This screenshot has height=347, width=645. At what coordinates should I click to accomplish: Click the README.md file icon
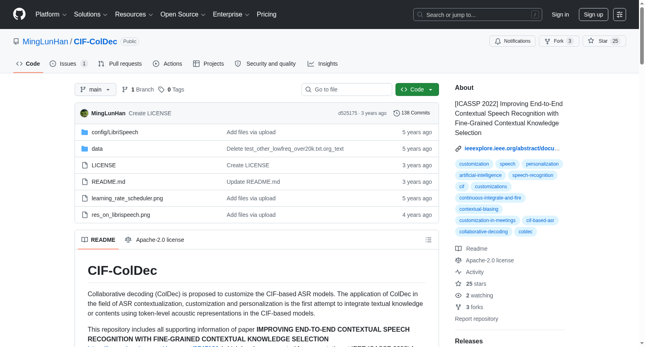85,182
